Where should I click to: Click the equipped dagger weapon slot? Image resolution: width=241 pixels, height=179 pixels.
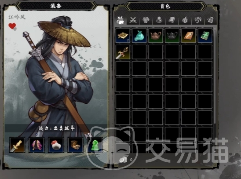click(x=17, y=145)
